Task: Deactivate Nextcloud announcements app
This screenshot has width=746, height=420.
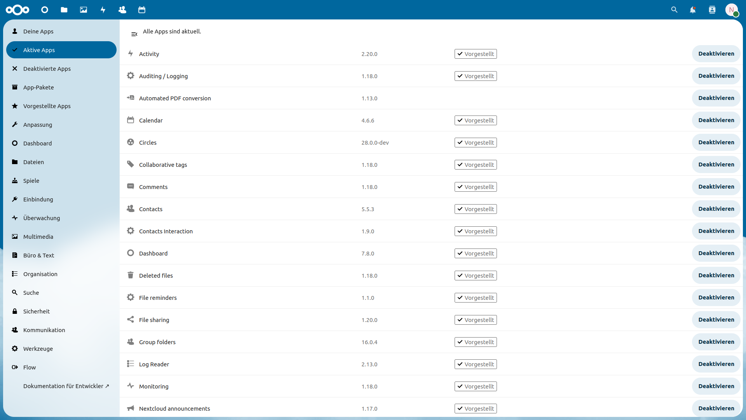Action: 716,408
